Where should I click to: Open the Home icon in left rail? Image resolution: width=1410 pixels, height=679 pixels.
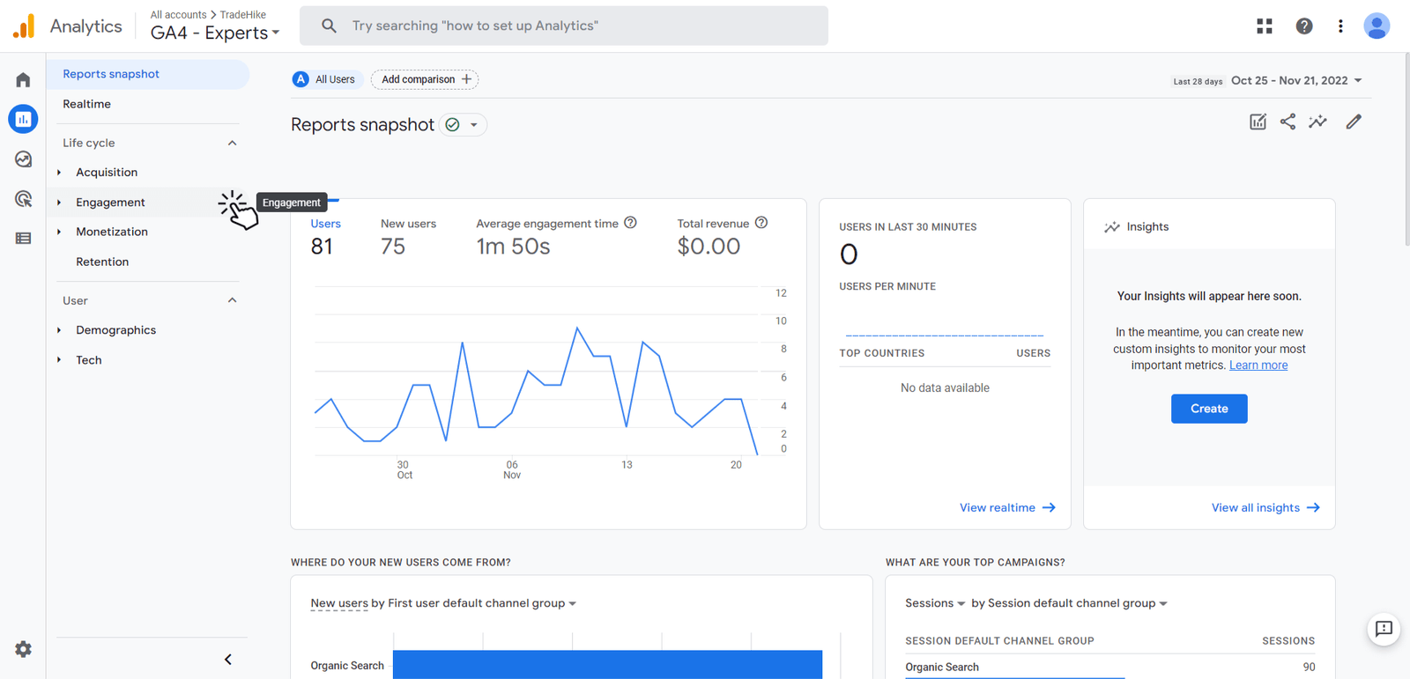(23, 80)
